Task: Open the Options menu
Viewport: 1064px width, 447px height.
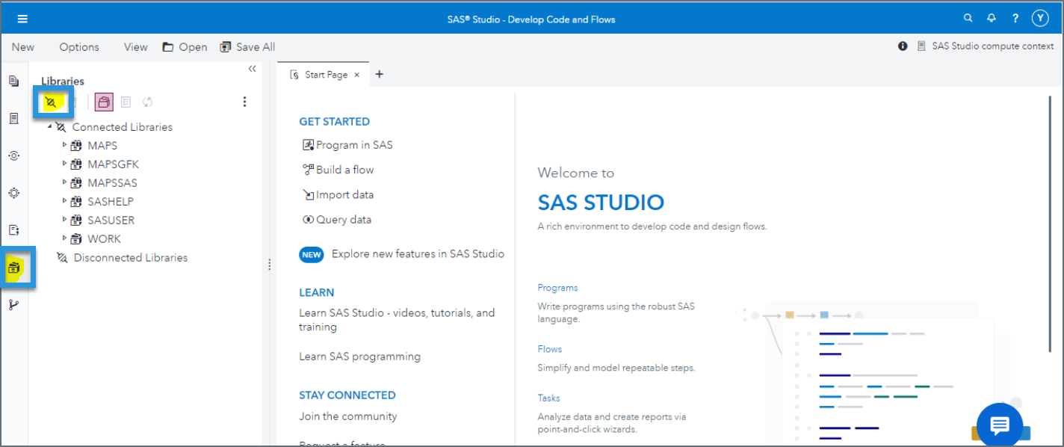Action: [78, 46]
